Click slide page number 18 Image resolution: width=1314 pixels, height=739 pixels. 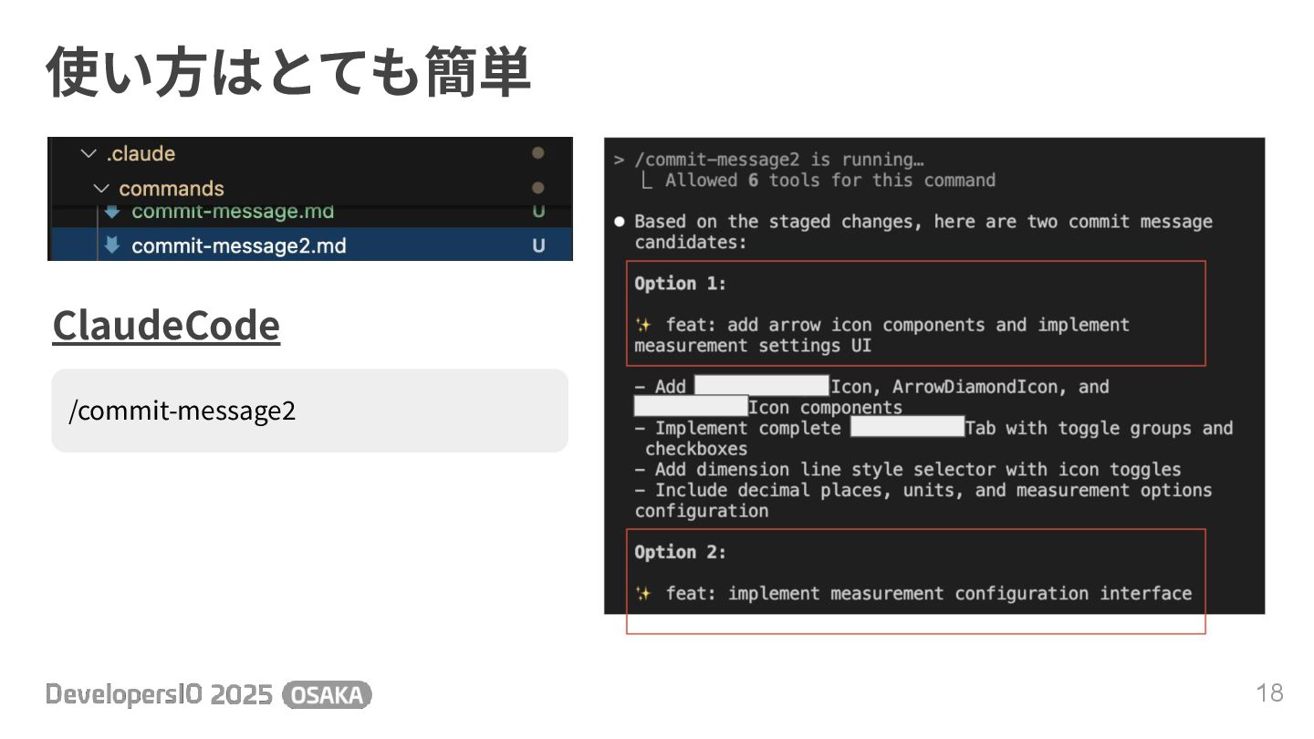point(1269,693)
